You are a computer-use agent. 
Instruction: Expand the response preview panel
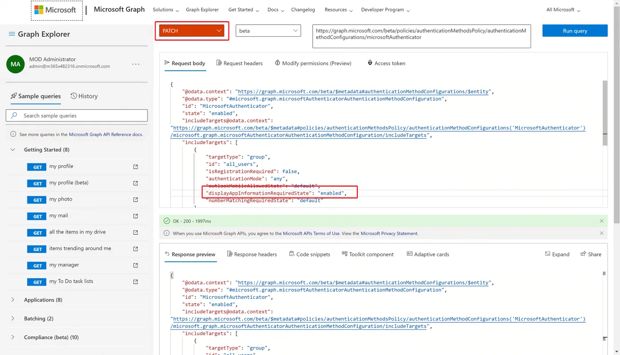coord(557,254)
